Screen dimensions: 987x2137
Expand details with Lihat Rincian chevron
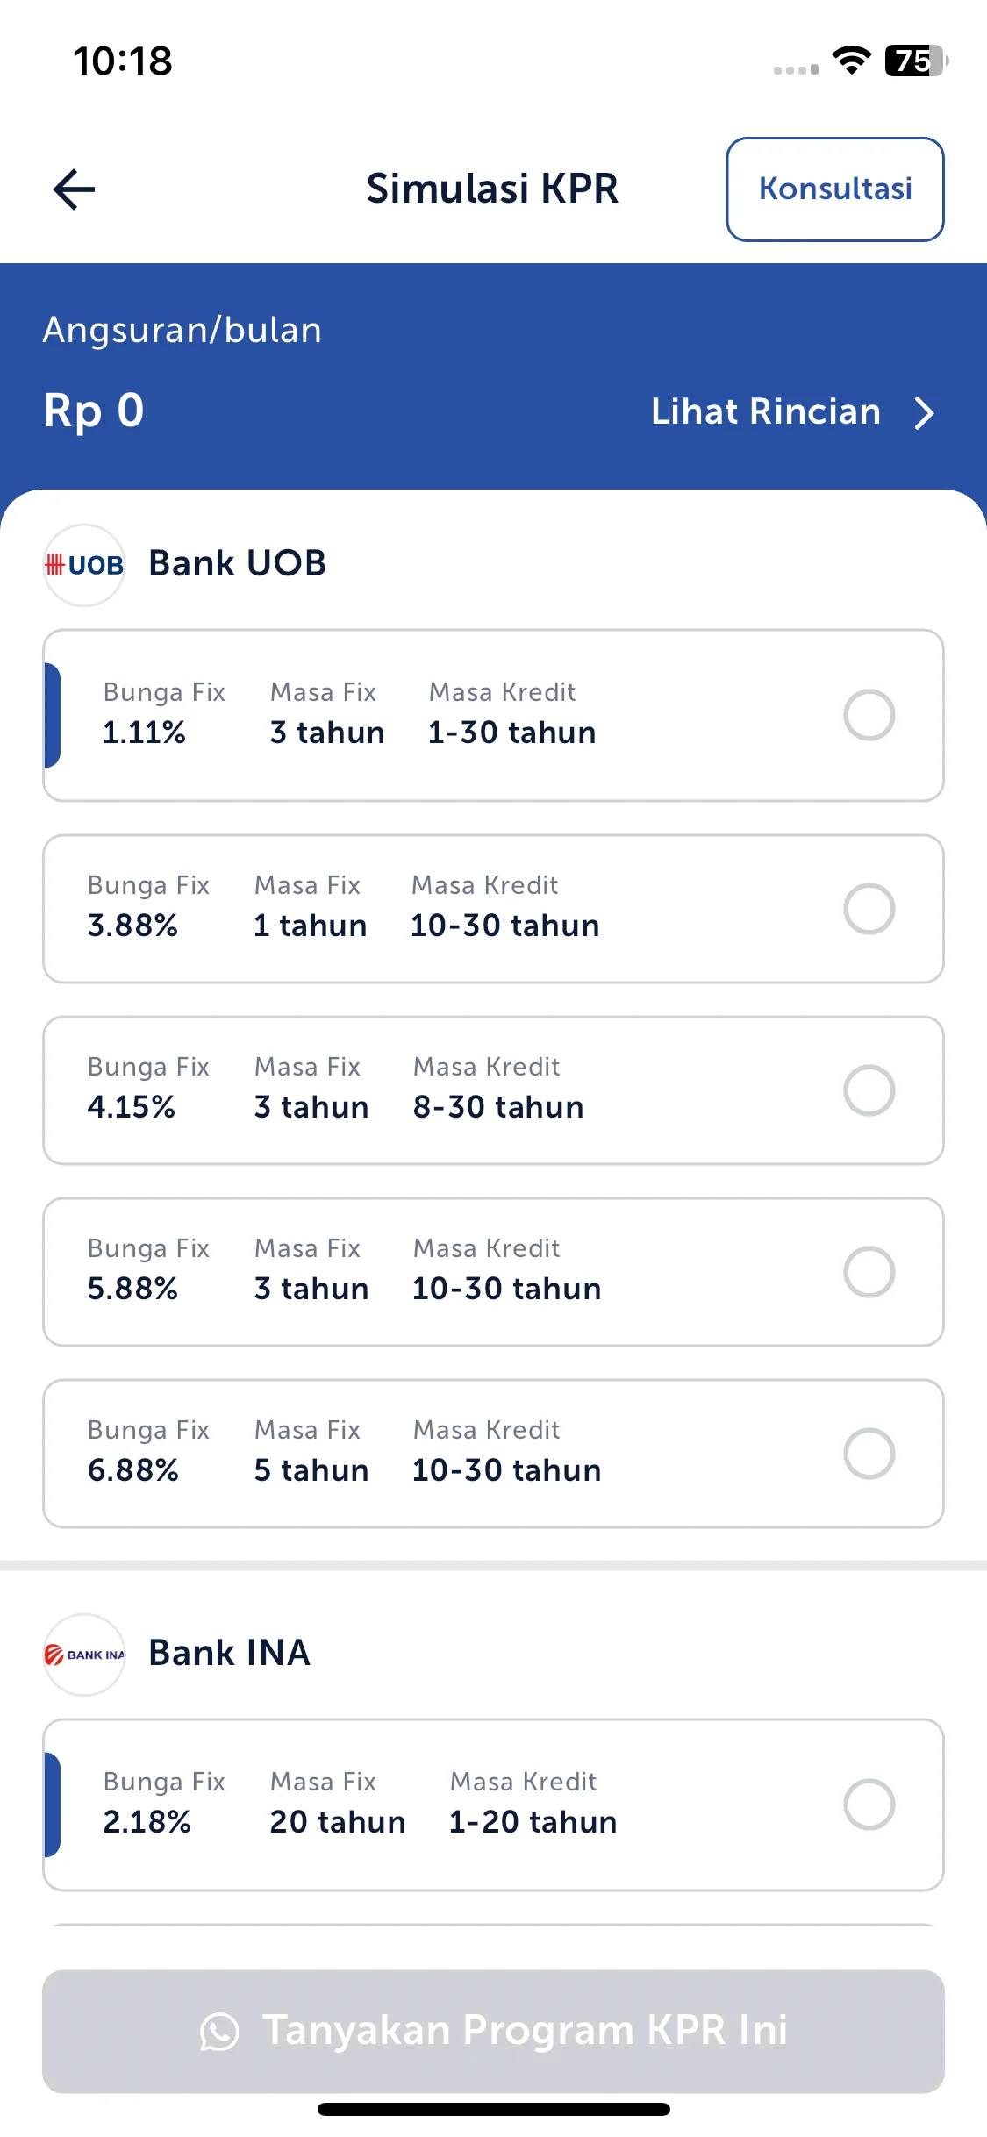click(924, 412)
